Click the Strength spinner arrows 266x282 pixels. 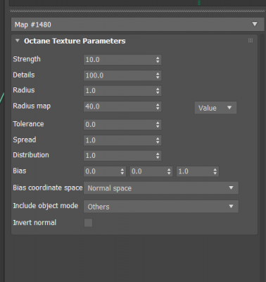[158, 60]
